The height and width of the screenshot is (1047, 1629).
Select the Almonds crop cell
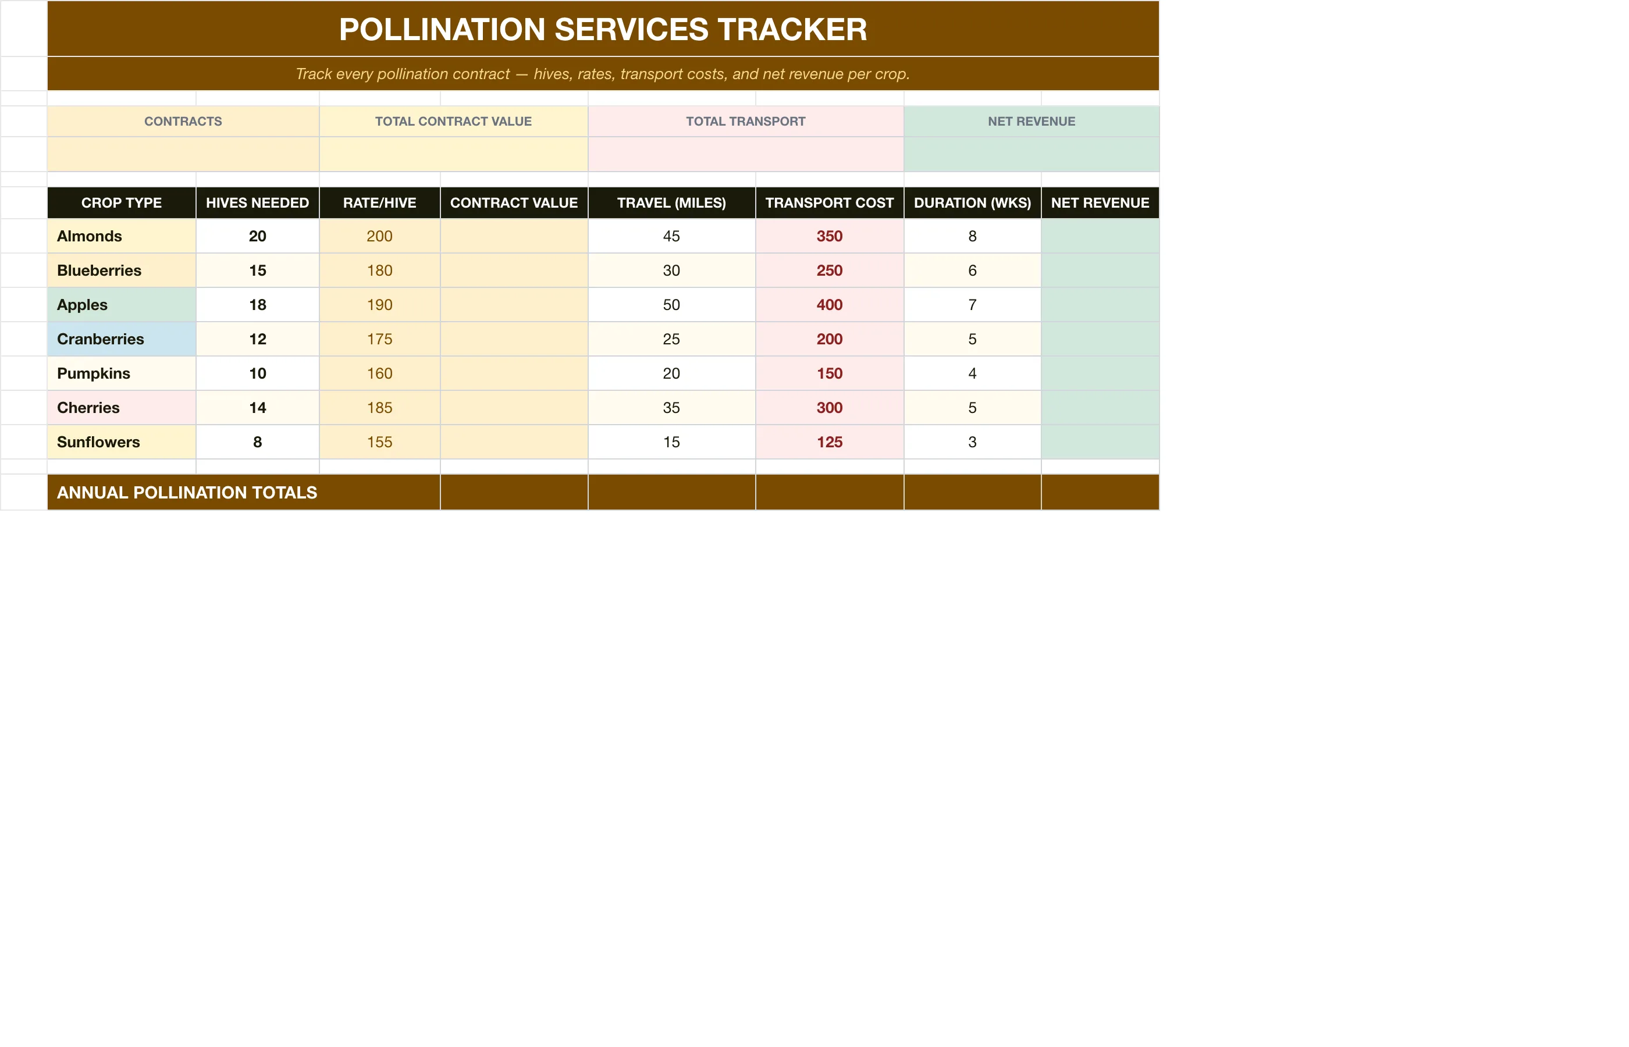point(122,236)
